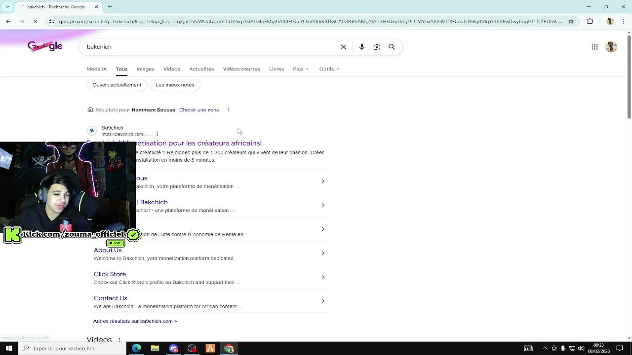
Task: Open Autres résultats sur ba9chich.com link
Action: 135,321
